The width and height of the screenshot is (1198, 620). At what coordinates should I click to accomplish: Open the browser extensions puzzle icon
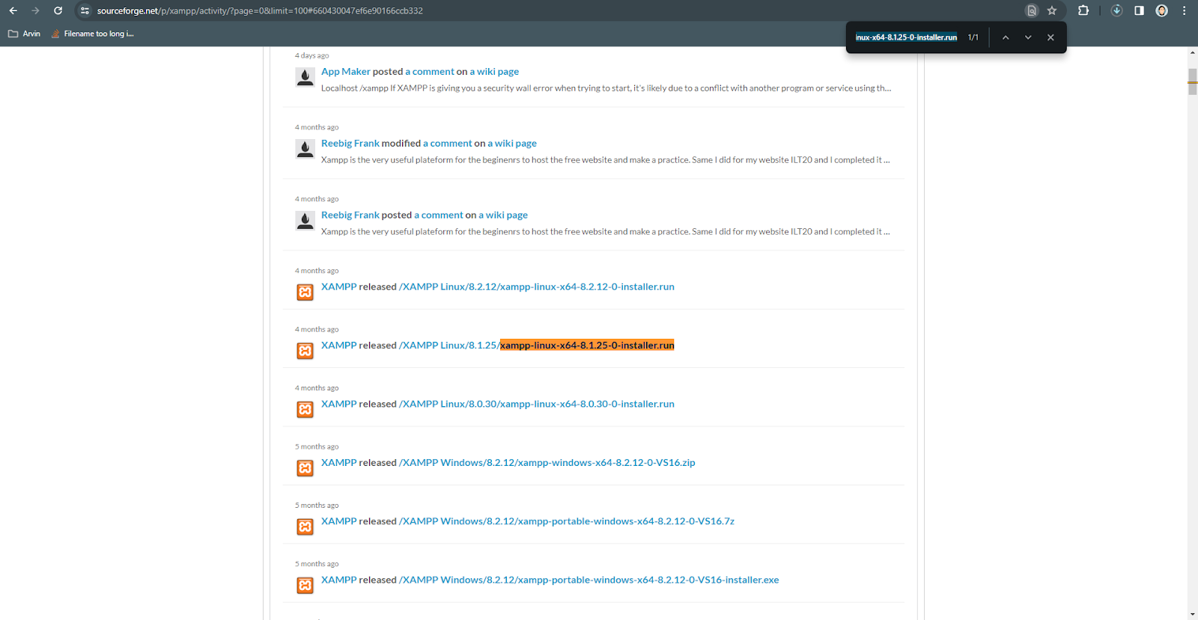tap(1083, 10)
